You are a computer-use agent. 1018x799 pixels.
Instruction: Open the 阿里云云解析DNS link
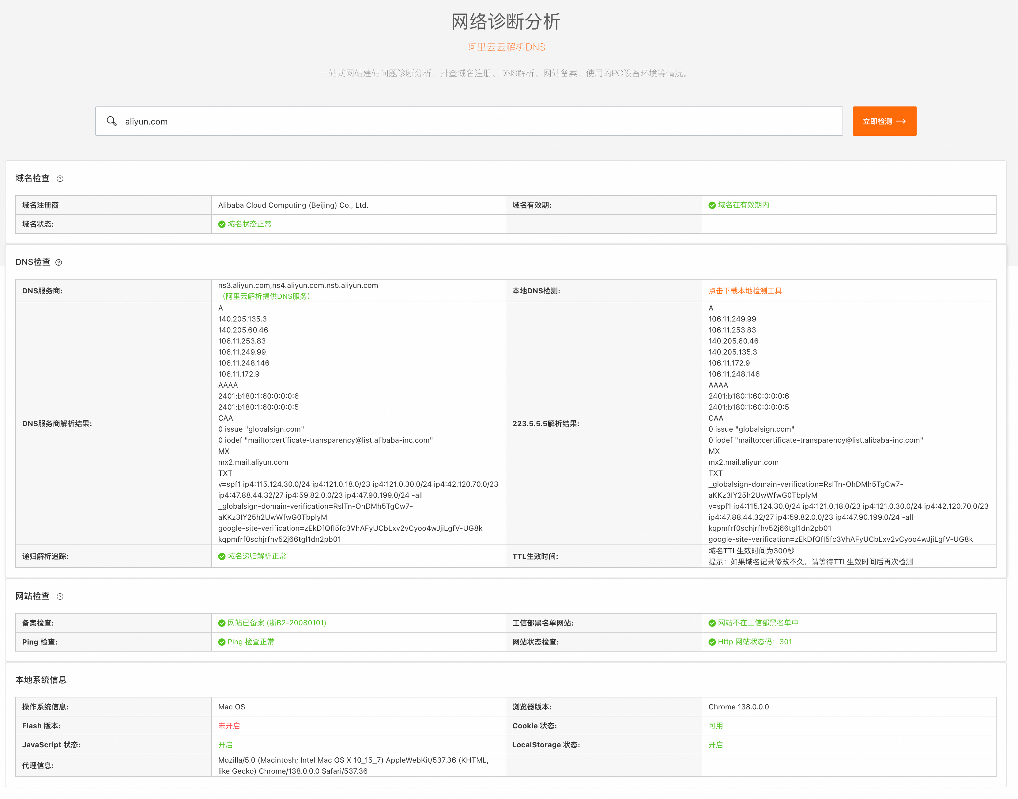506,47
